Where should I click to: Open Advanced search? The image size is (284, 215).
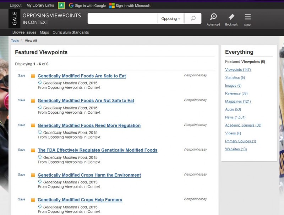click(213, 20)
